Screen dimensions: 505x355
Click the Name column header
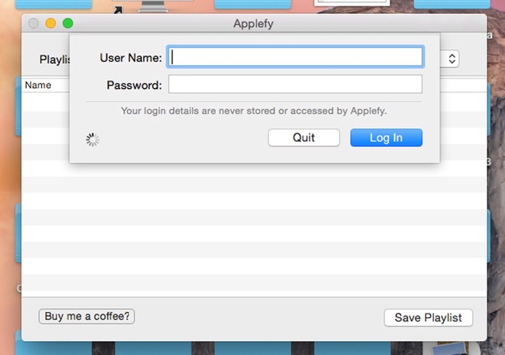(38, 85)
